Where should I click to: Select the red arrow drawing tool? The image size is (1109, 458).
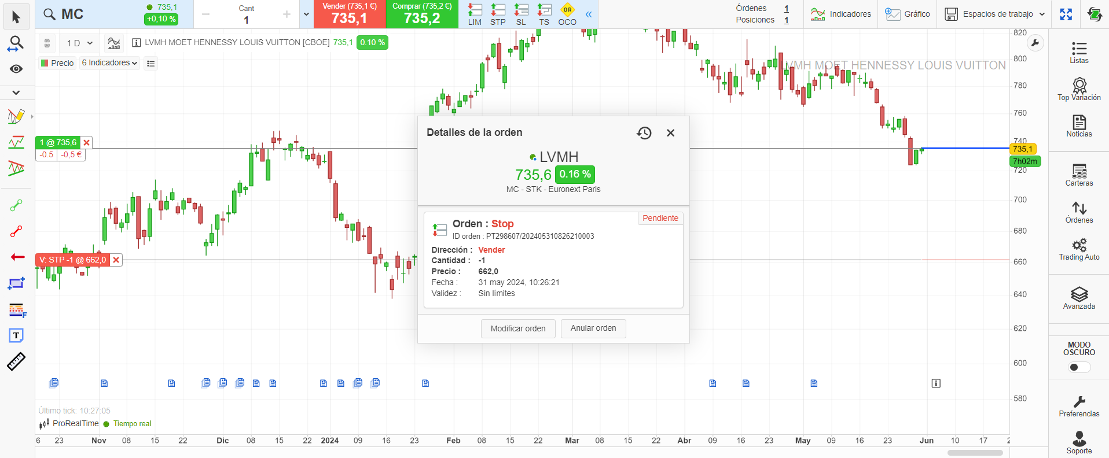click(x=17, y=257)
